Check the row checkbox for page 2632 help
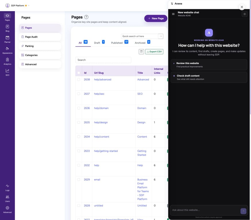 (79, 165)
